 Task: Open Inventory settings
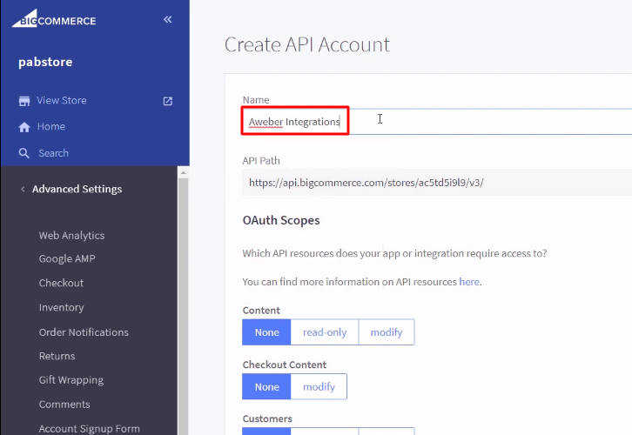click(61, 307)
